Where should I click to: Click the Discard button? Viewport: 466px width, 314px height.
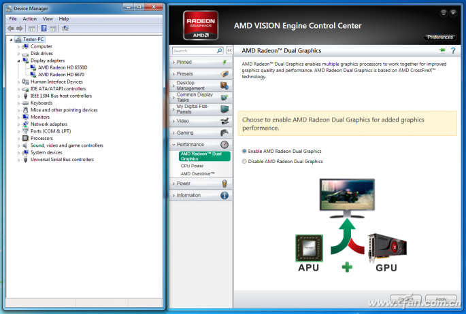[x=405, y=299]
